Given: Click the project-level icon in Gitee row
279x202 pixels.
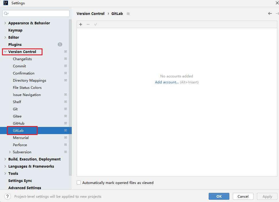Looking at the screenshot, I should pyautogui.click(x=65, y=116).
